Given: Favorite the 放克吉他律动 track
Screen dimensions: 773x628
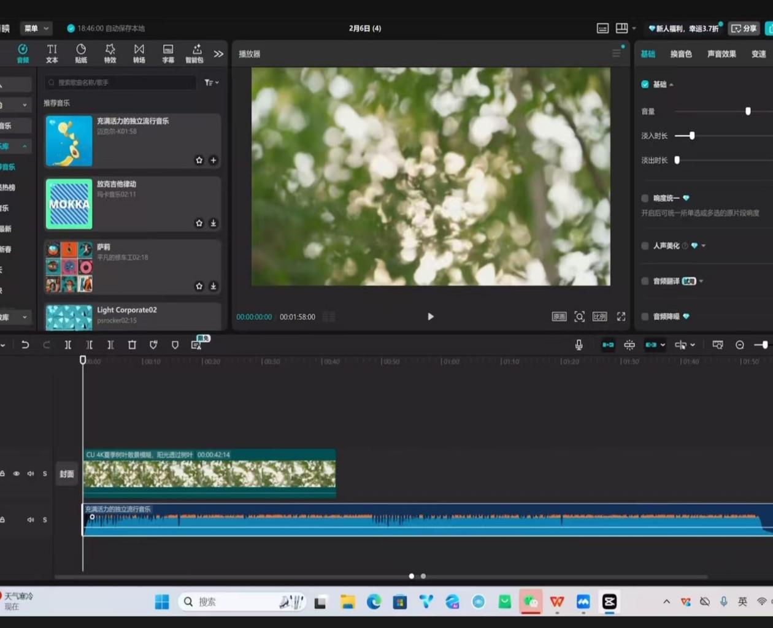Looking at the screenshot, I should point(199,223).
